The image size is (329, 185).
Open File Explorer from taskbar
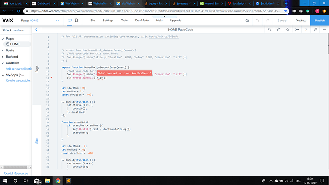[47, 181]
